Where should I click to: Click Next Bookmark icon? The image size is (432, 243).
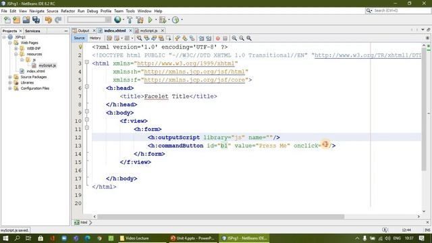[184, 38]
